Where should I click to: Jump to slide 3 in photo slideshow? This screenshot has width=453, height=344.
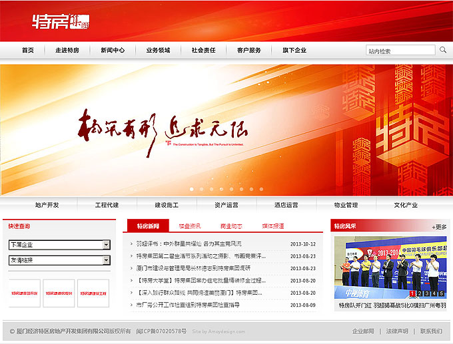pos(426,293)
